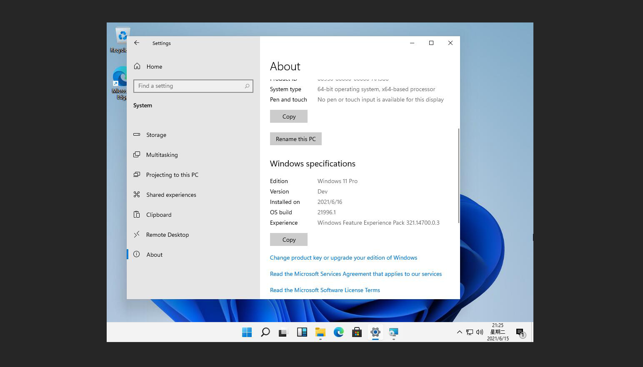
Task: Launch File Explorer from the taskbar
Action: pyautogui.click(x=320, y=332)
